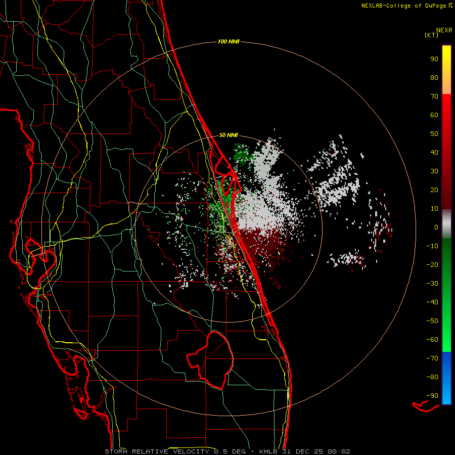
Task: Click the Lake Okeechobee red outline
Action: (210, 360)
